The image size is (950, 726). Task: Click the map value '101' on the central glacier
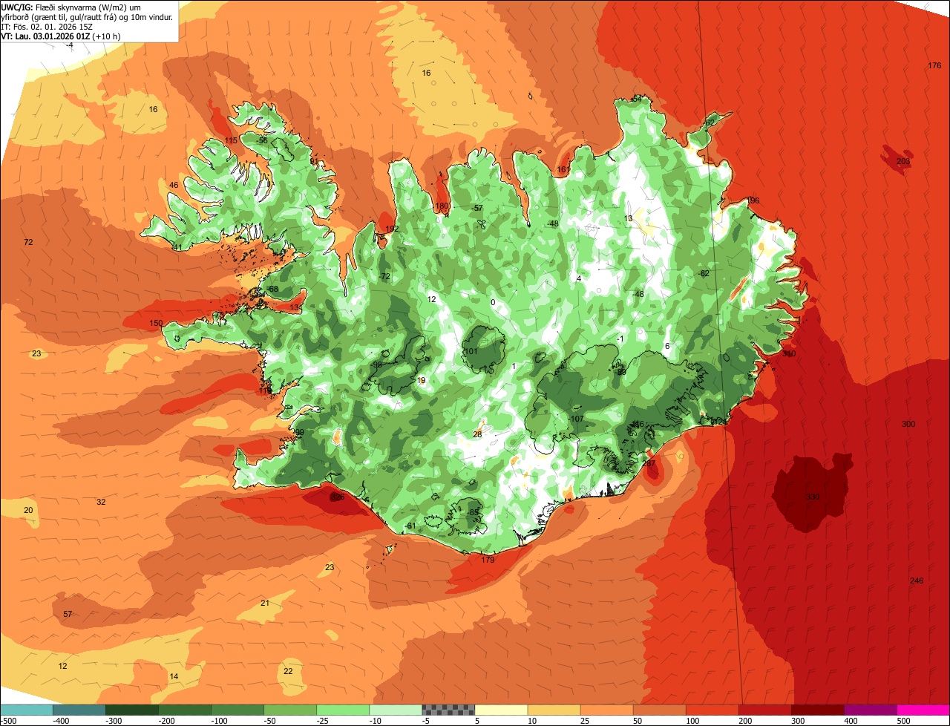tap(471, 351)
